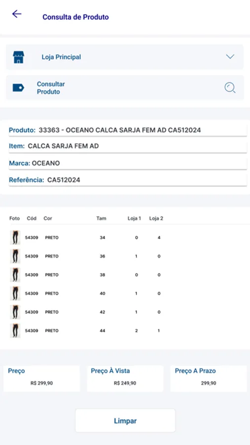Click the Loja 2 column header

click(x=156, y=218)
